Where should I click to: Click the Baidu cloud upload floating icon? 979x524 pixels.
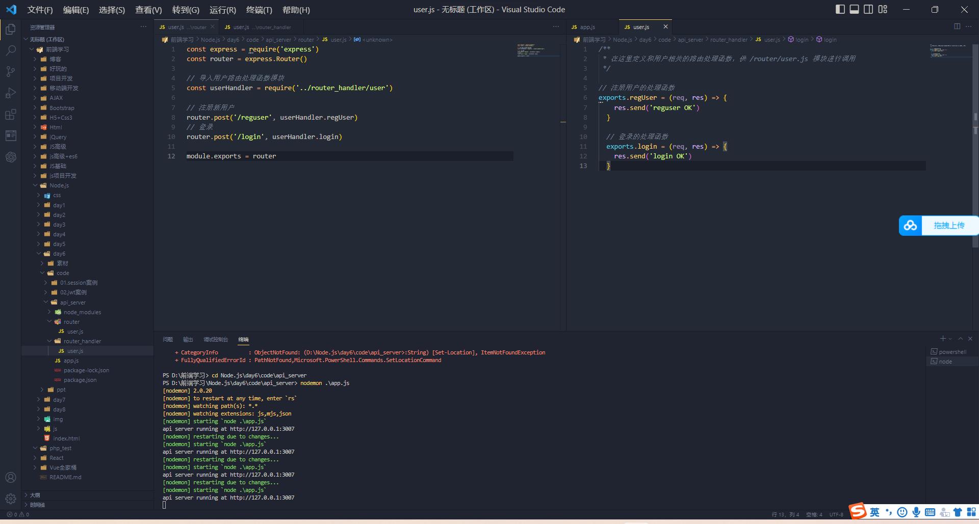pos(911,225)
